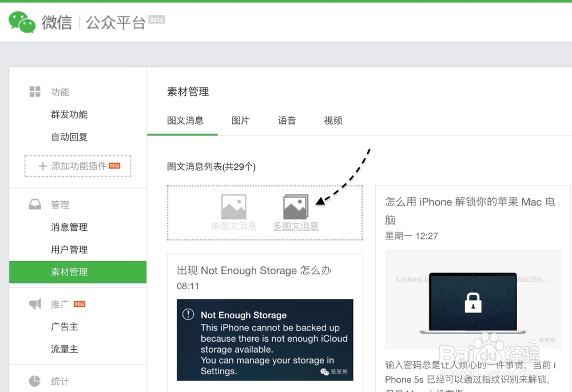Click 添加功能插件 button
572x392 pixels.
[x=78, y=166]
